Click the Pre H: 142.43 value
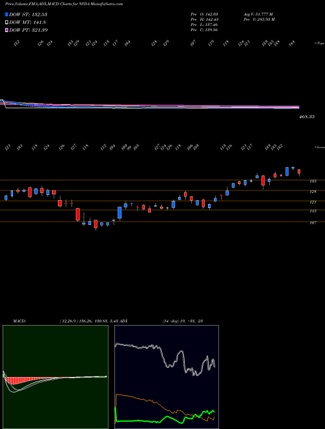The image size is (325, 429). [204, 19]
